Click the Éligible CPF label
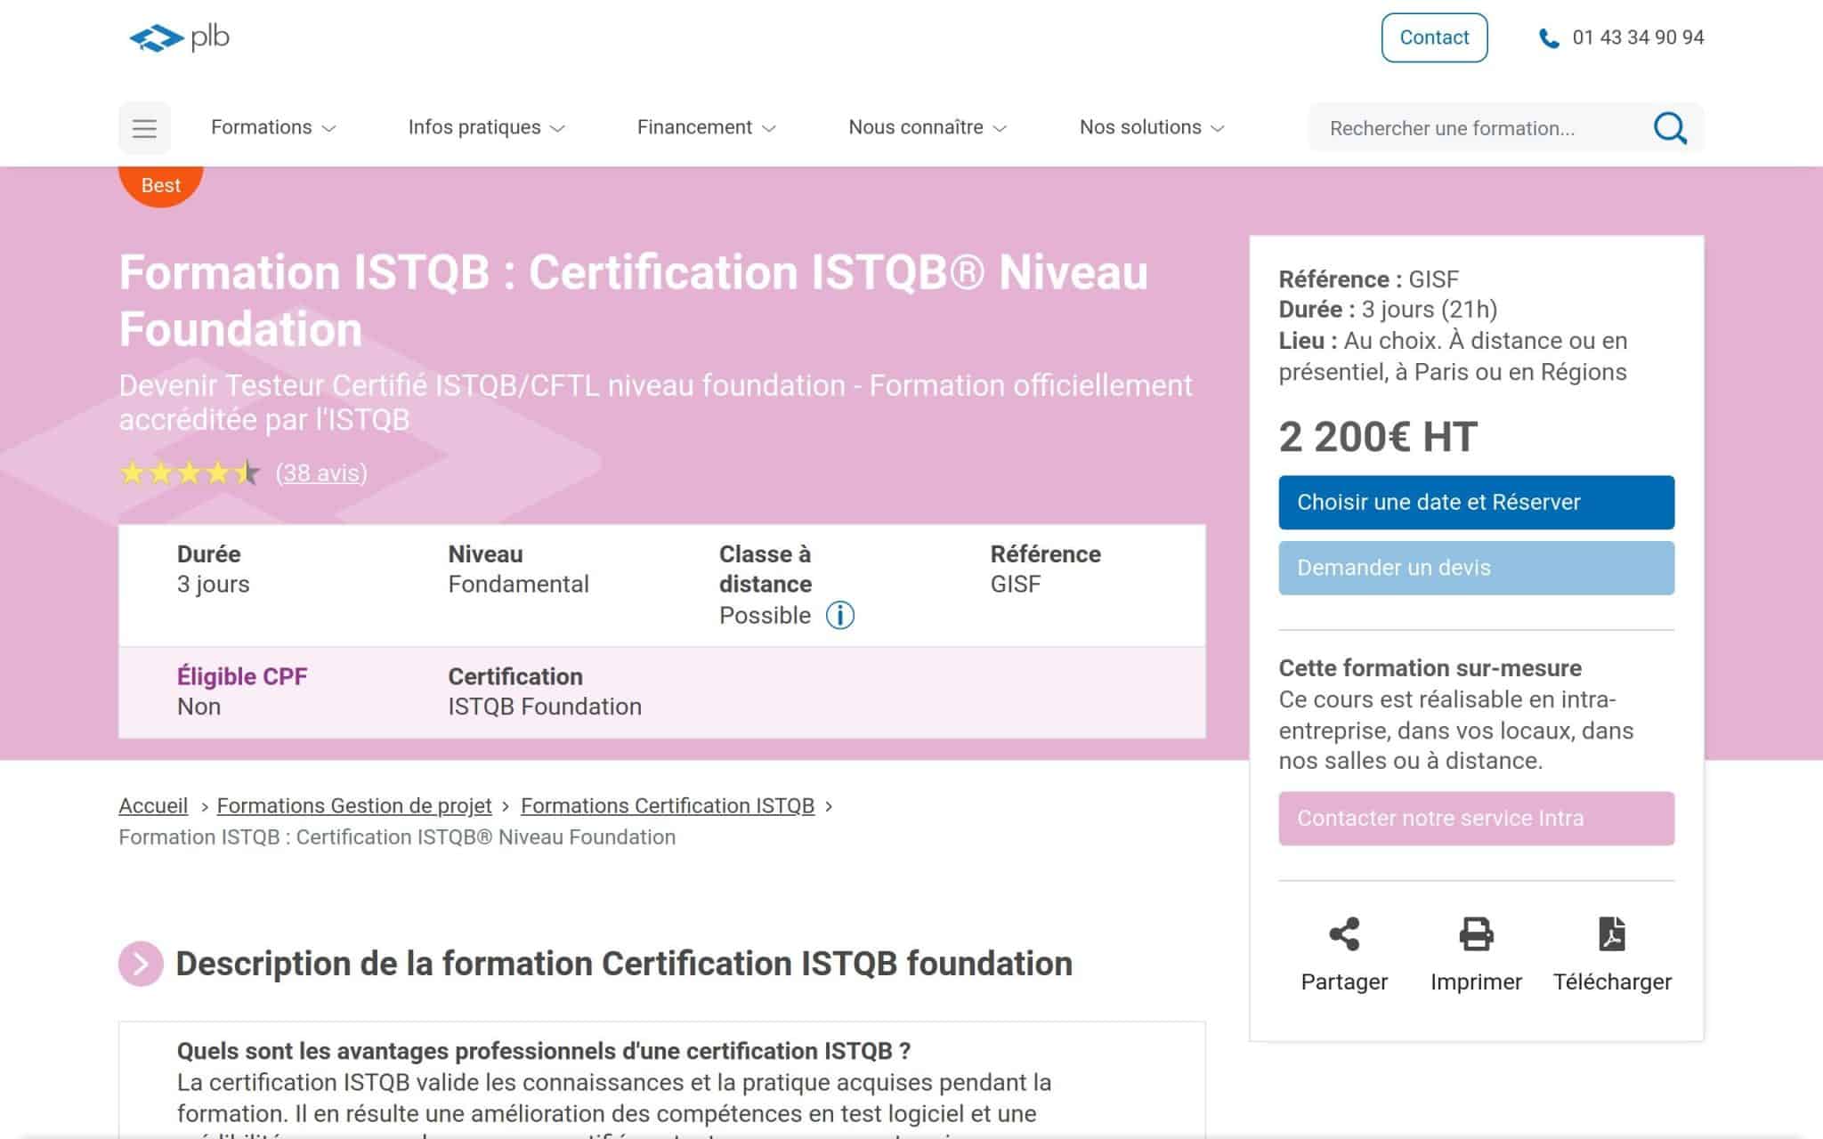Image resolution: width=1823 pixels, height=1139 pixels. pyautogui.click(x=242, y=676)
